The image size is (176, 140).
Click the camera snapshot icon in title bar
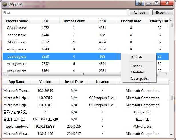point(140,3)
